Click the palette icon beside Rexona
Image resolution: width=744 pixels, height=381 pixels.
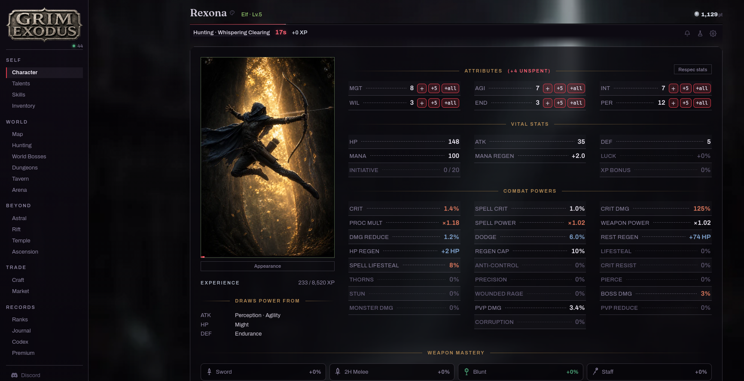click(232, 13)
